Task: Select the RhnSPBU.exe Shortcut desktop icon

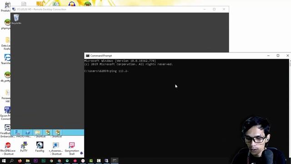Action: (x=8, y=149)
